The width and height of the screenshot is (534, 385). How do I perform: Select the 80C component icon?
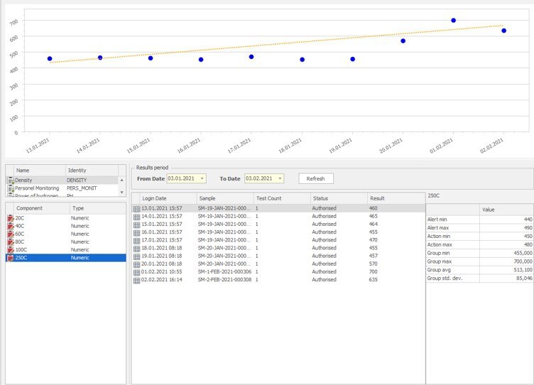(x=10, y=242)
